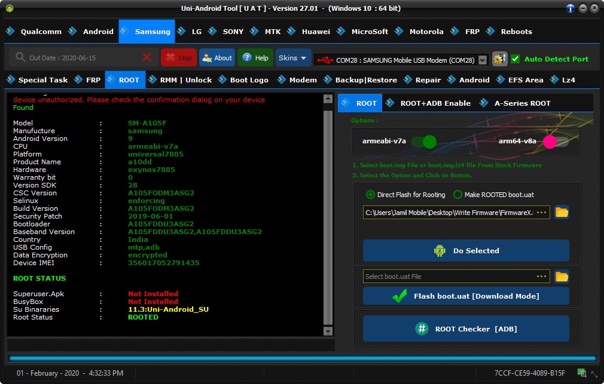Click the Do Selected button

tap(466, 250)
